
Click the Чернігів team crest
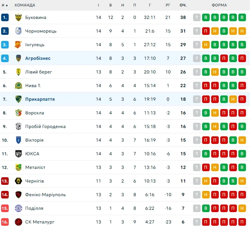point(18,181)
